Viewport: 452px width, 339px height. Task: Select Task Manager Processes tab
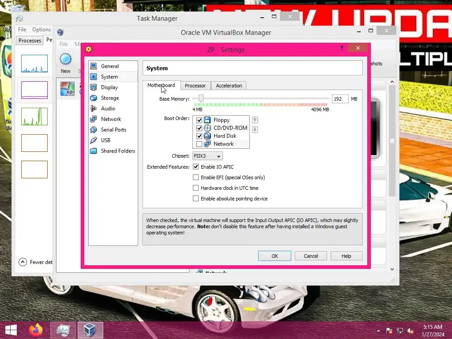[30, 40]
